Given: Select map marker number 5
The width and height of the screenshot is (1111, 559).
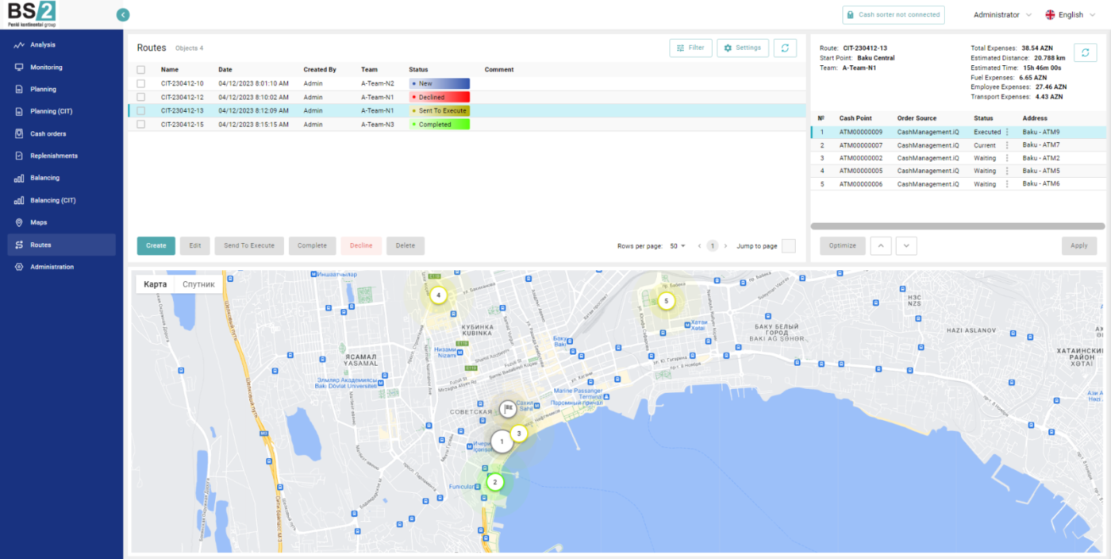Looking at the screenshot, I should point(667,301).
